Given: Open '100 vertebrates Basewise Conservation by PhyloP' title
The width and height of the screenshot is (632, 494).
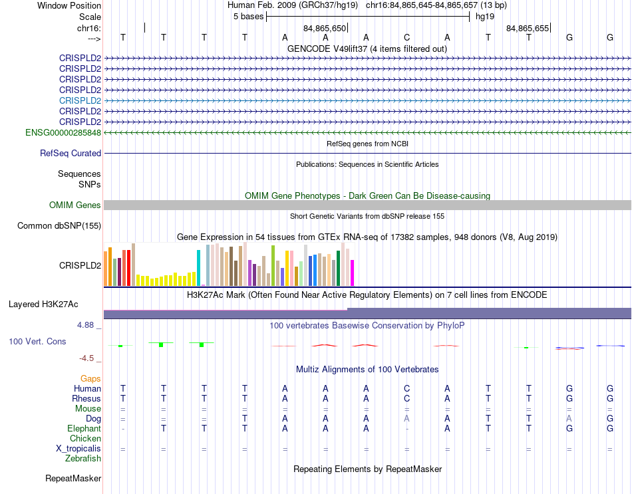Looking at the screenshot, I should tap(367, 325).
